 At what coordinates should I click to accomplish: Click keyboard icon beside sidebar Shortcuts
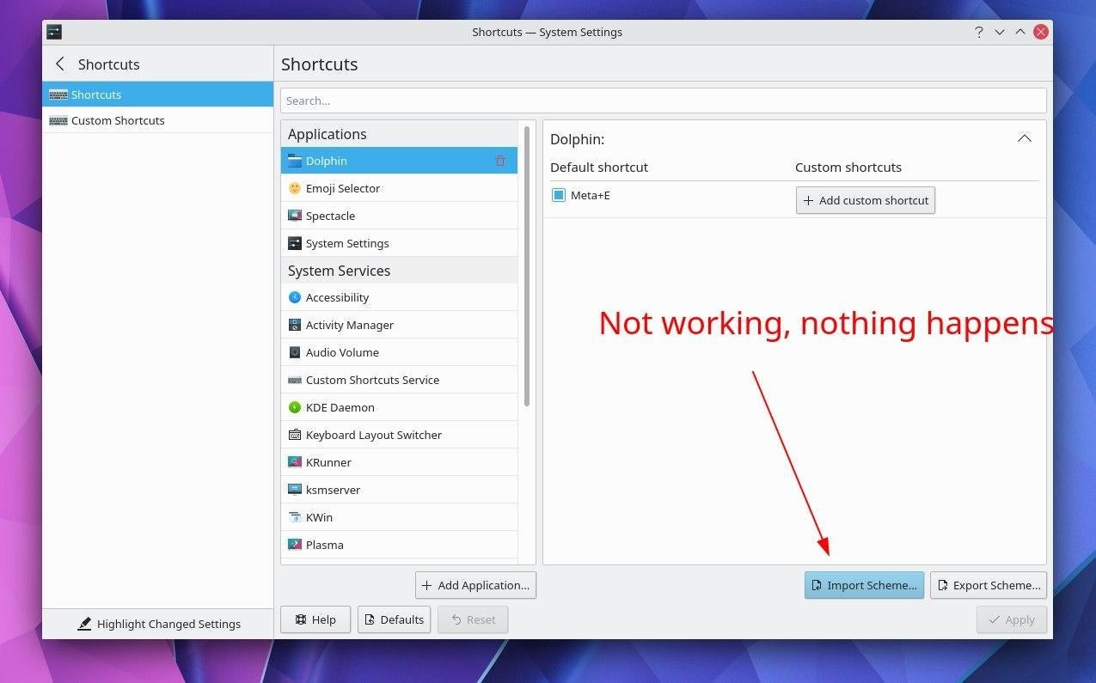(58, 95)
